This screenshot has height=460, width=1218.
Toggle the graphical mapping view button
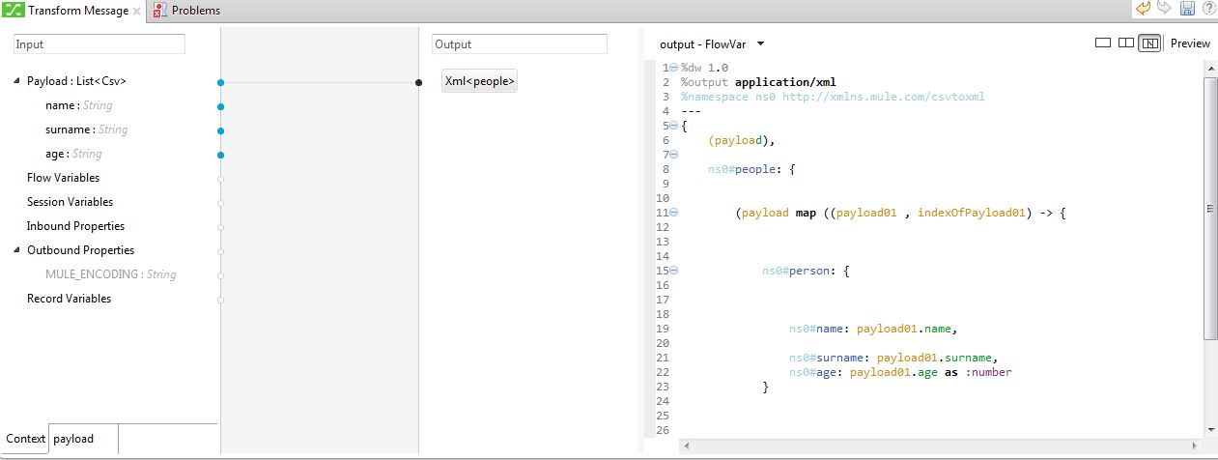1149,43
